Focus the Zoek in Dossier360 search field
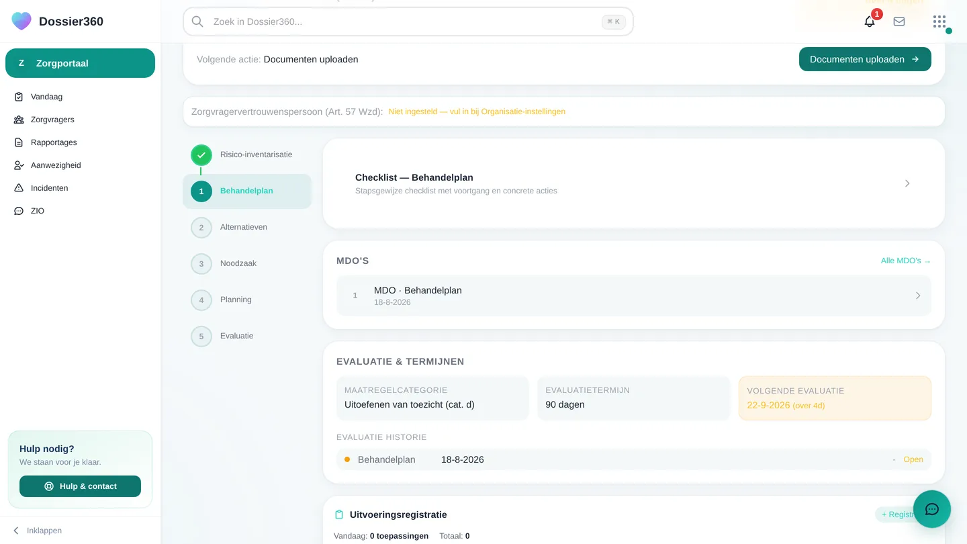The image size is (967, 544). pyautogui.click(x=408, y=21)
